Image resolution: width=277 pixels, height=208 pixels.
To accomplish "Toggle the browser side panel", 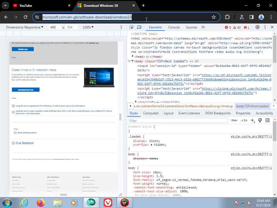I will (x=251, y=17).
